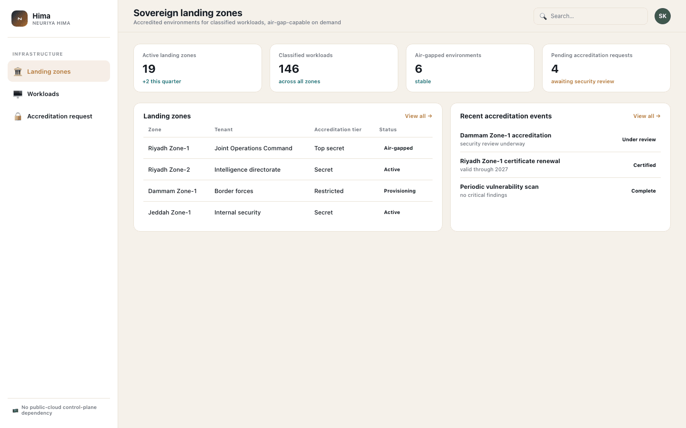The image size is (686, 428).
Task: Click the search magnifier icon
Action: [x=543, y=16]
